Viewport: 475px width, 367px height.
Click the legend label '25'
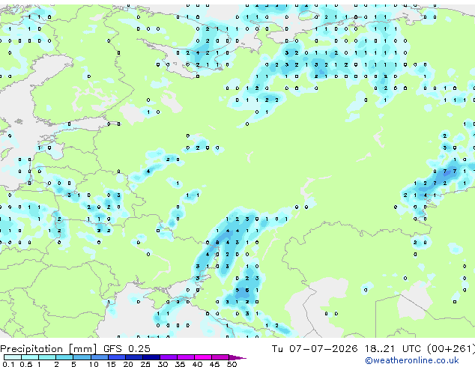click(x=145, y=364)
